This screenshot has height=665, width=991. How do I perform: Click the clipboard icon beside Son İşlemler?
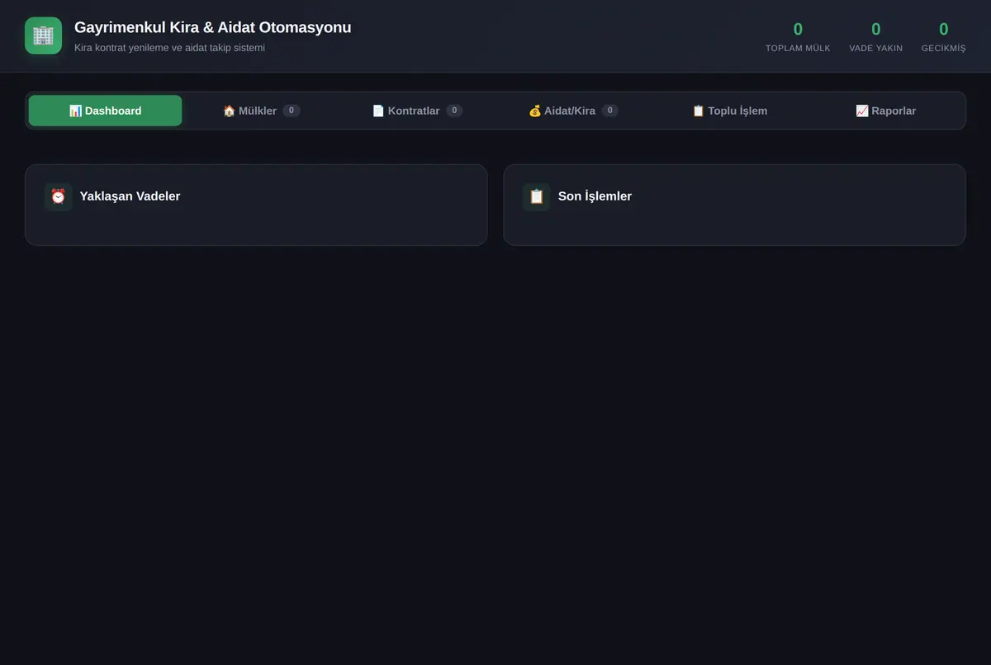pyautogui.click(x=536, y=196)
